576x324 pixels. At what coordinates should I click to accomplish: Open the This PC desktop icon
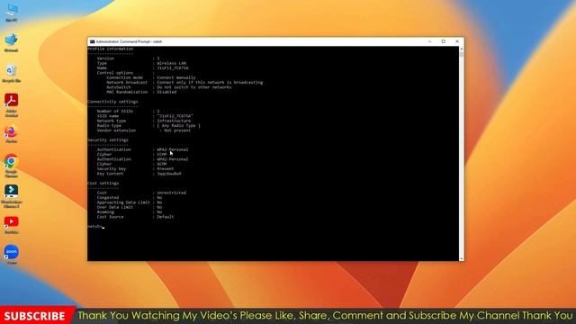(12, 13)
